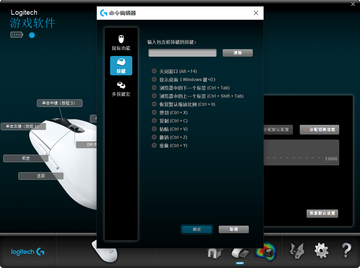Click the 返回 back button label
Viewport: 360px width, 268px height.
41,176
